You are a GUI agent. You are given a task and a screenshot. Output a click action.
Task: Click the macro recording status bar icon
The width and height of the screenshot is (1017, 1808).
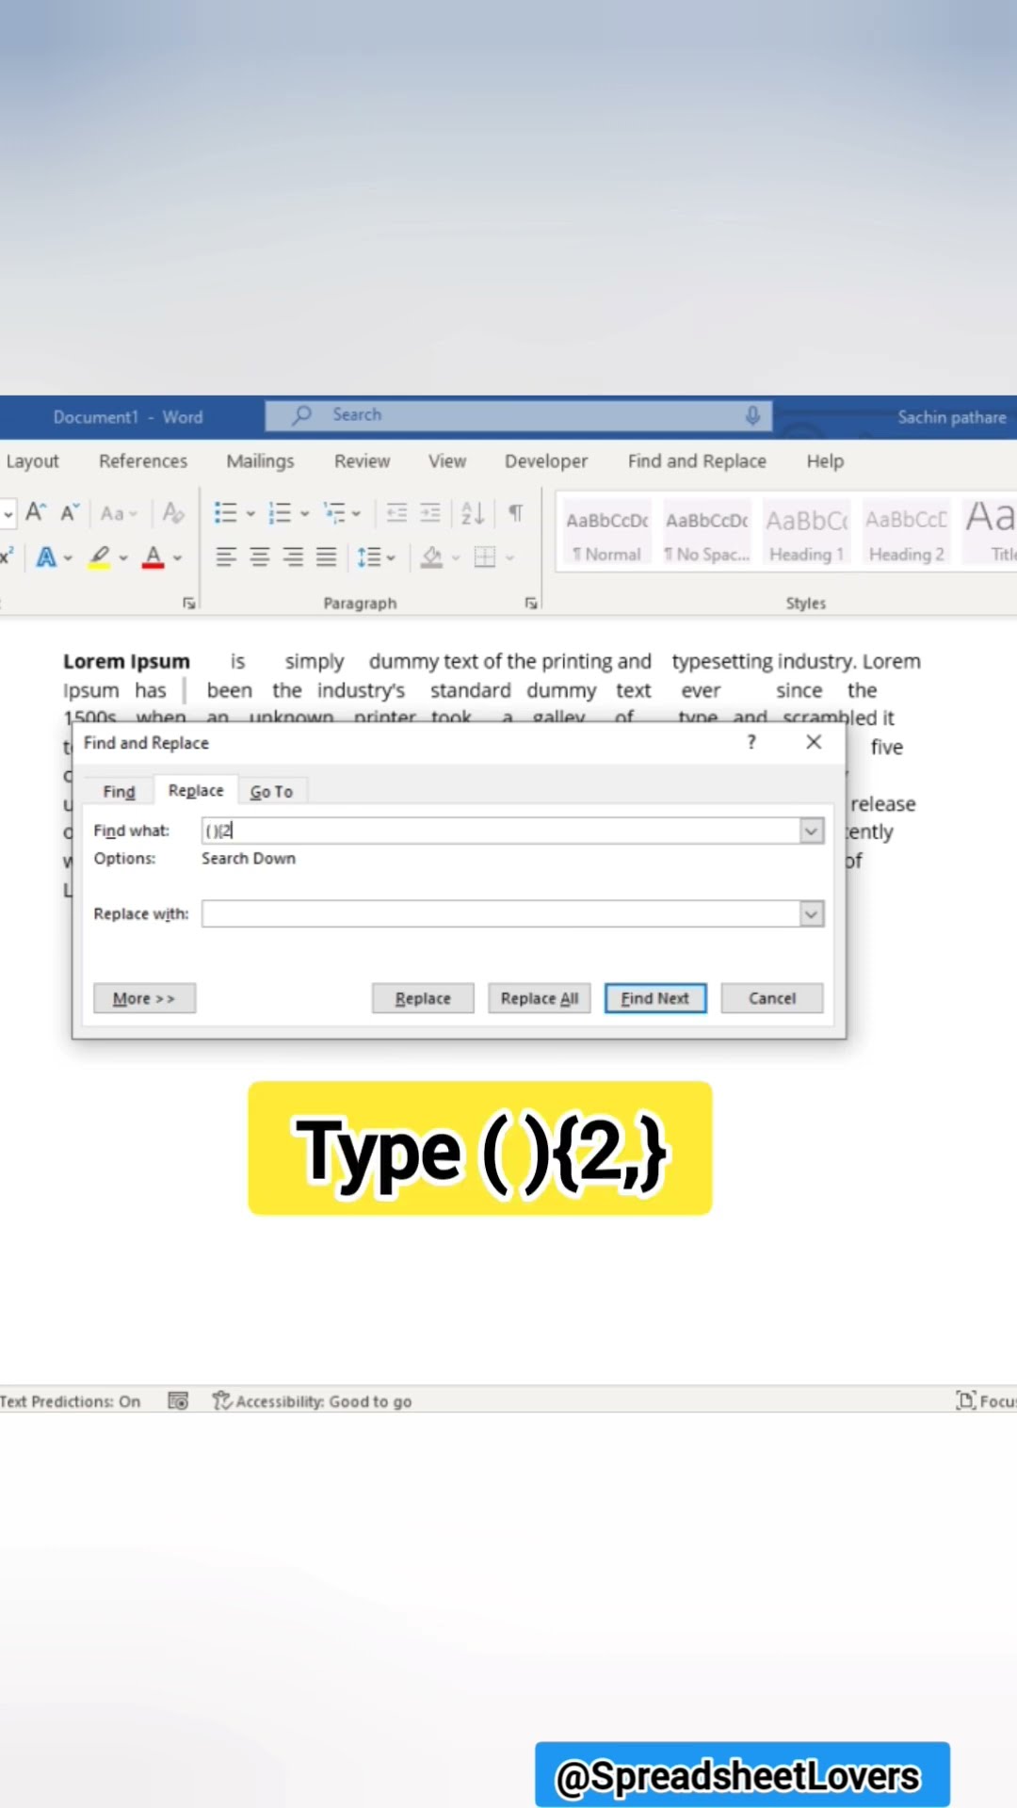178,1401
